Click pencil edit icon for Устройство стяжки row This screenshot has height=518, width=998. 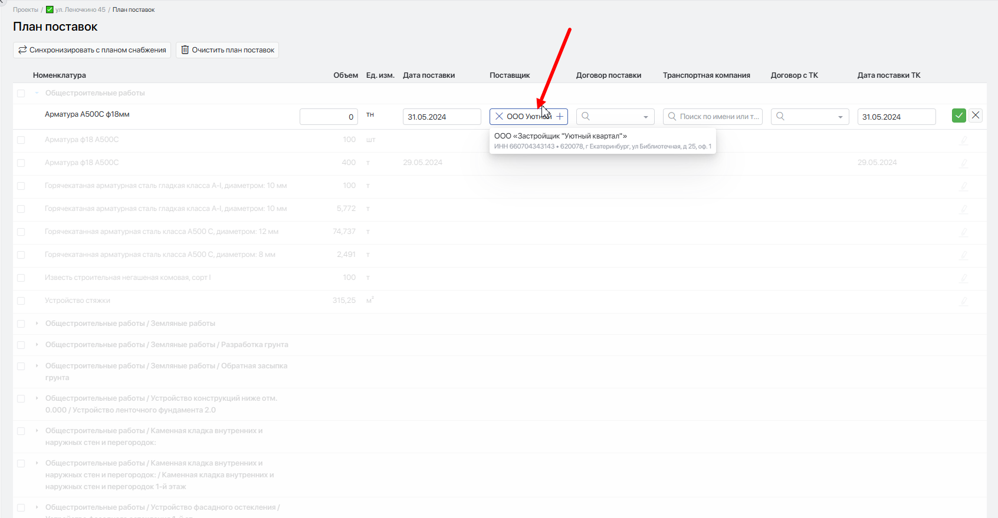click(964, 301)
